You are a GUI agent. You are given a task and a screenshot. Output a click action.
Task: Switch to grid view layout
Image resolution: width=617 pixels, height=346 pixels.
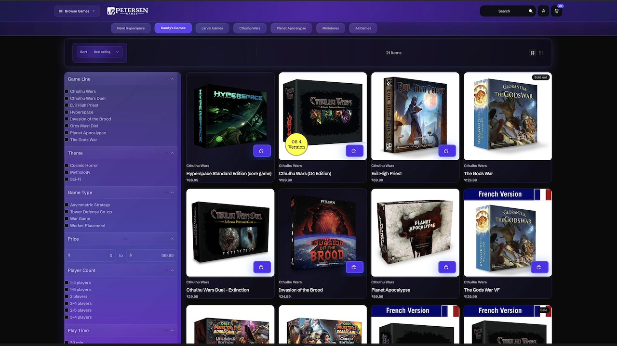(532, 53)
